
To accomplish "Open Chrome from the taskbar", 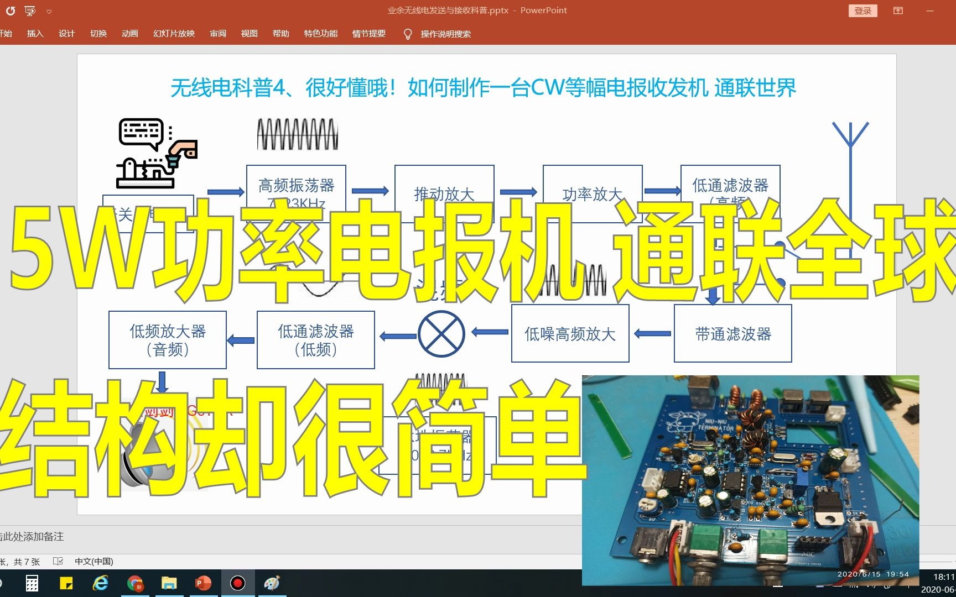I will [x=135, y=583].
